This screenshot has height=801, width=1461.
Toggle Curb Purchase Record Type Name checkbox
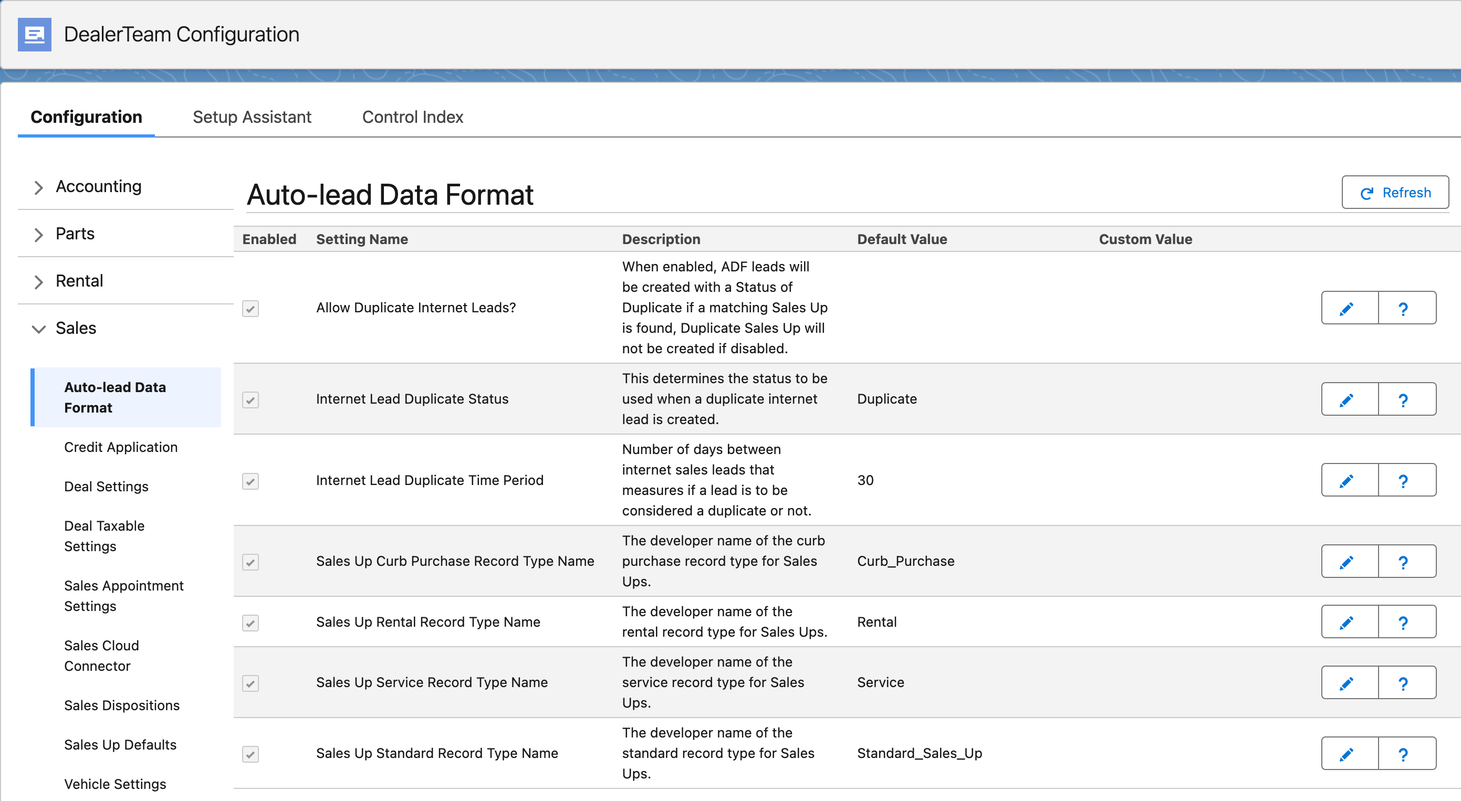251,562
